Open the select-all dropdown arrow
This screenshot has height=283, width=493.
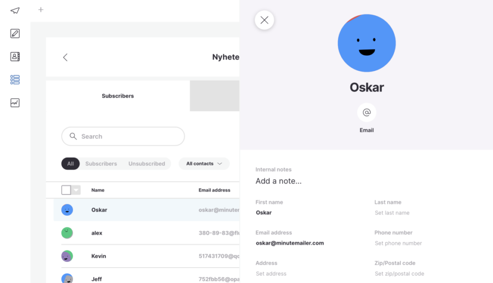click(76, 190)
